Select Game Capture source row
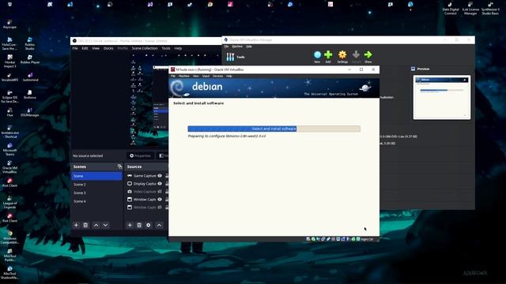 [x=147, y=176]
